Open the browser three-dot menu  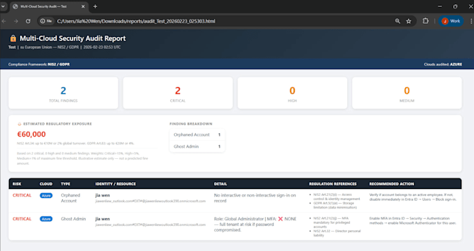[x=471, y=21]
